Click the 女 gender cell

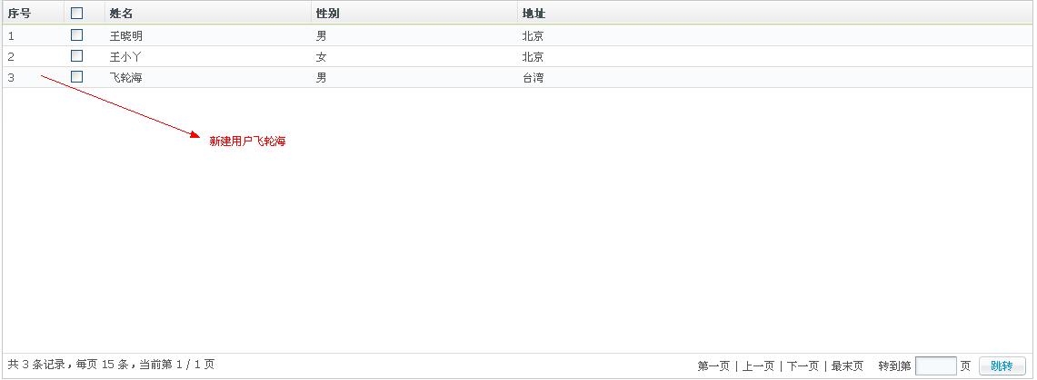(x=321, y=57)
